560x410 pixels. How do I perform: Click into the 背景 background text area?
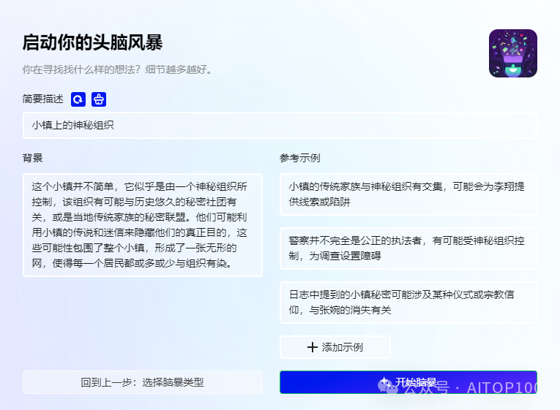click(143, 225)
